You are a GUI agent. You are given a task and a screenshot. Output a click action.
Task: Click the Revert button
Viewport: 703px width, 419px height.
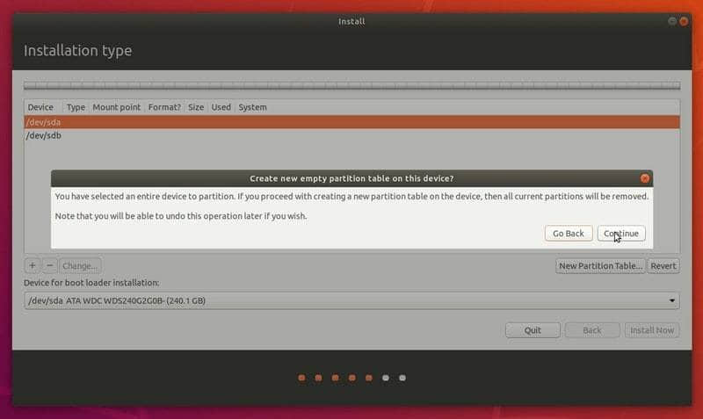click(x=663, y=266)
